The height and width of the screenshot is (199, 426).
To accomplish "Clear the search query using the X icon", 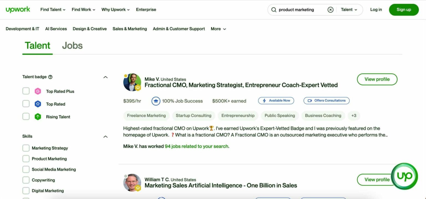I will (x=330, y=9).
